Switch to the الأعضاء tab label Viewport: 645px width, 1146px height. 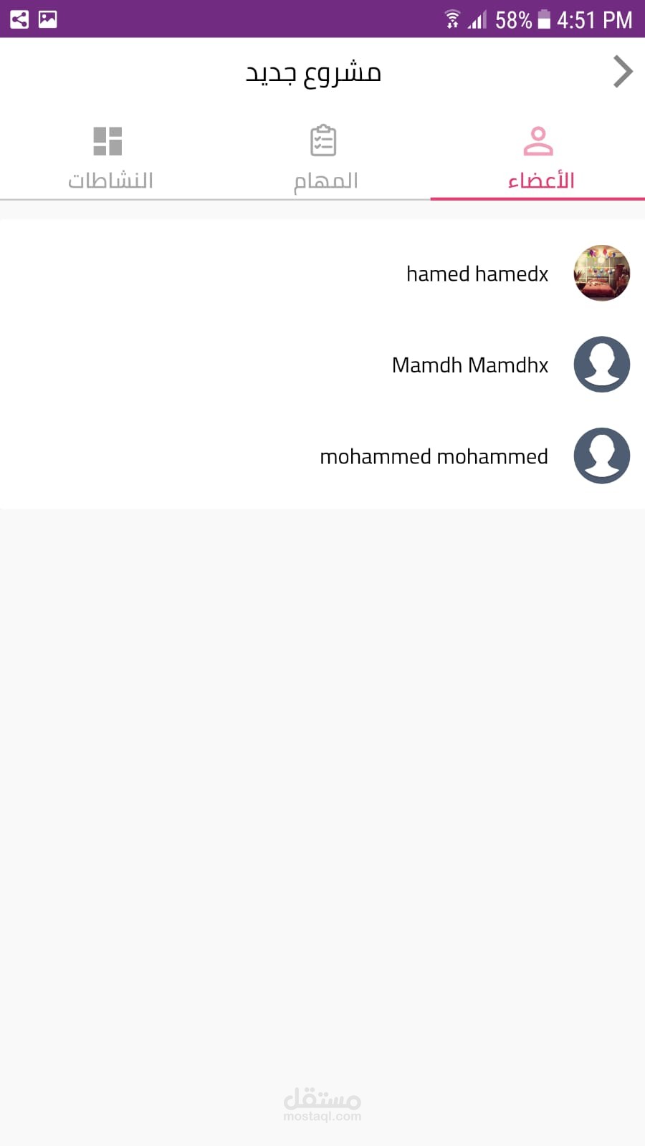(x=541, y=180)
